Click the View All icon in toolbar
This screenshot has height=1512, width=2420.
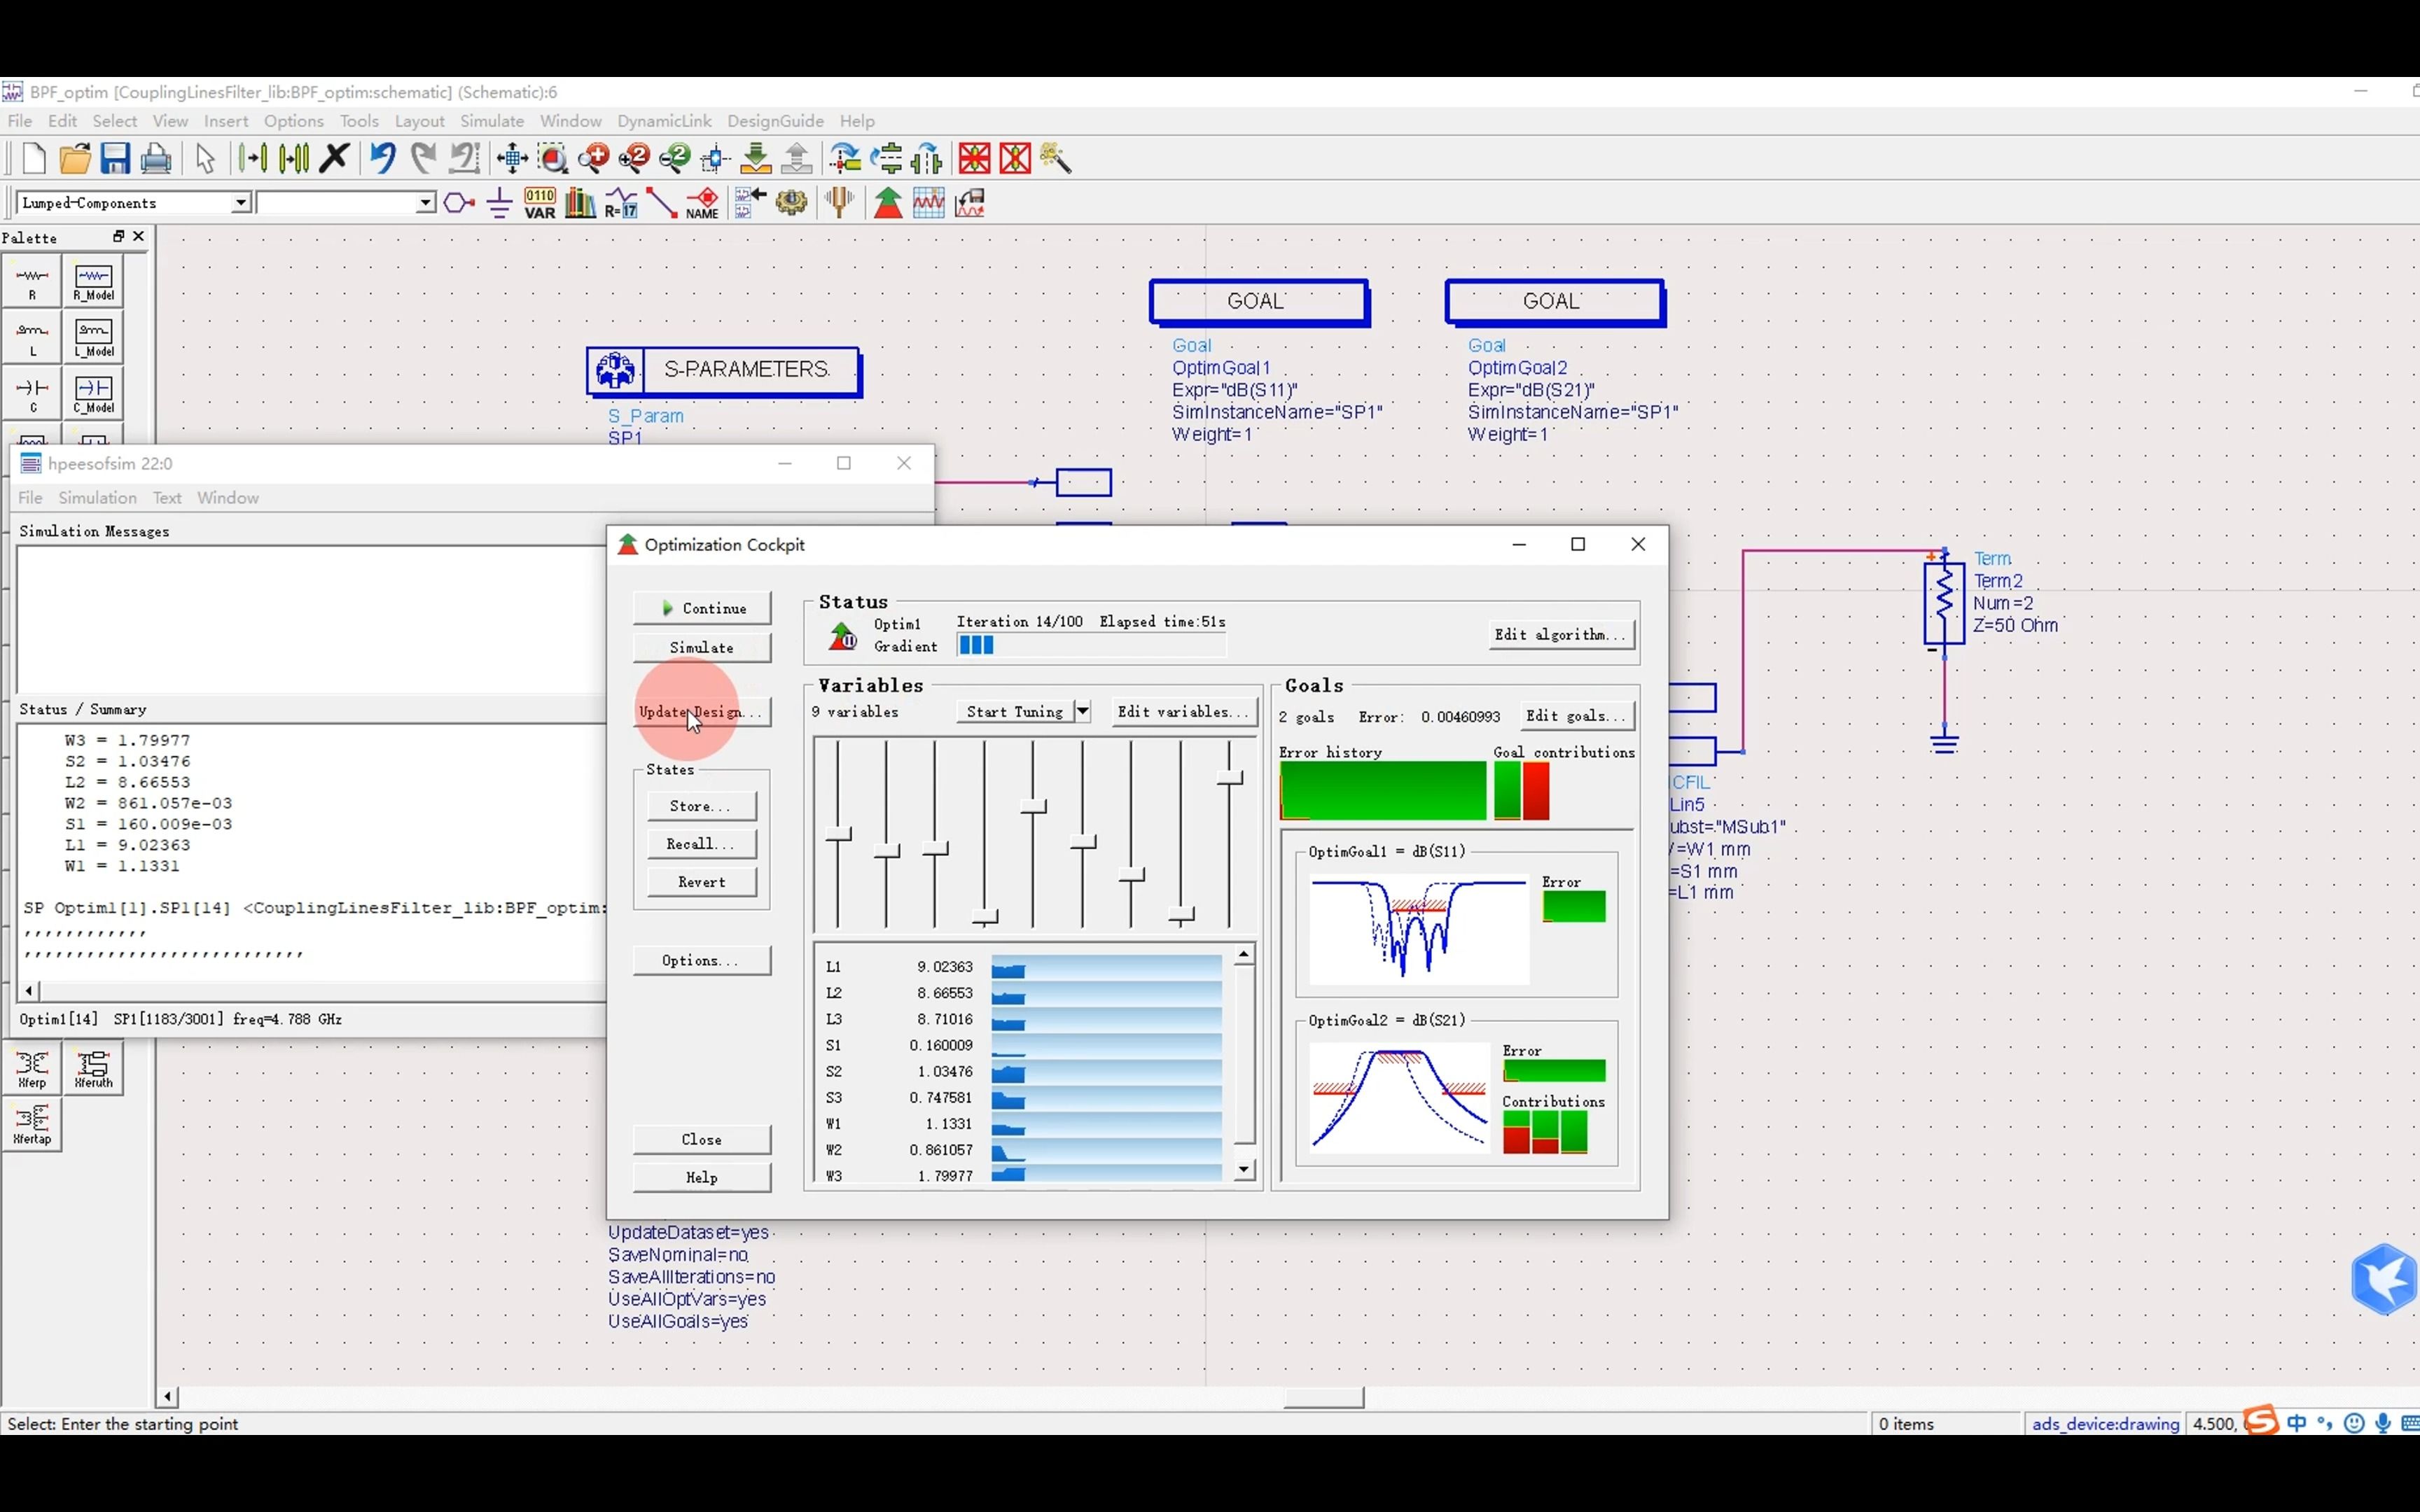click(512, 158)
